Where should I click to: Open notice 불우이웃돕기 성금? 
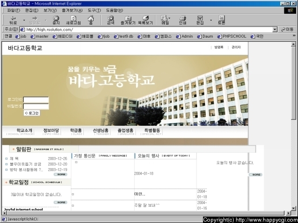pyautogui.click(x=25, y=164)
